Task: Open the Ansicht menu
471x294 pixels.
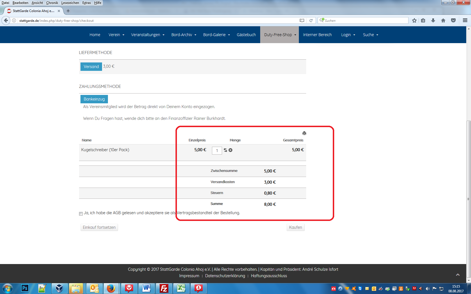Action: pyautogui.click(x=37, y=3)
